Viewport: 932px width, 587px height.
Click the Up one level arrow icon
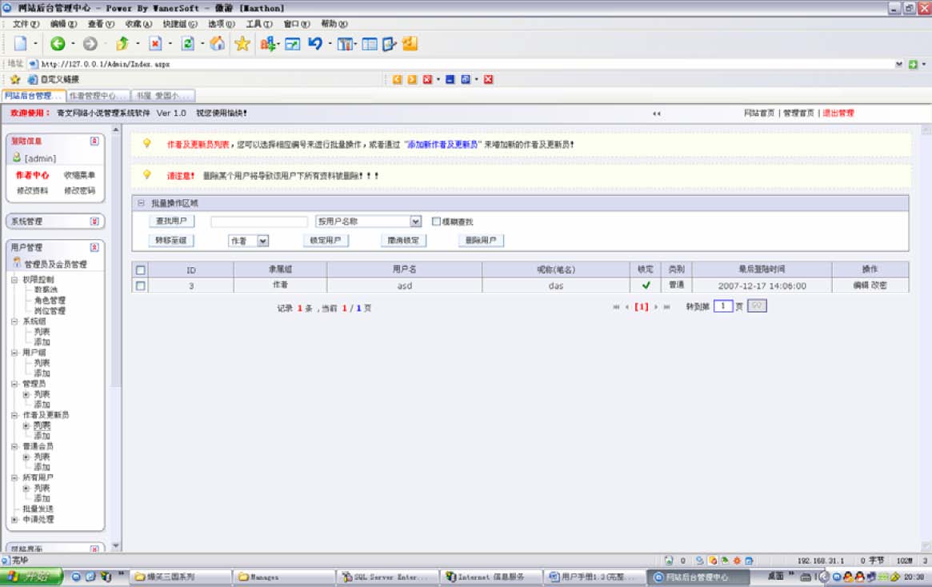tap(122, 43)
